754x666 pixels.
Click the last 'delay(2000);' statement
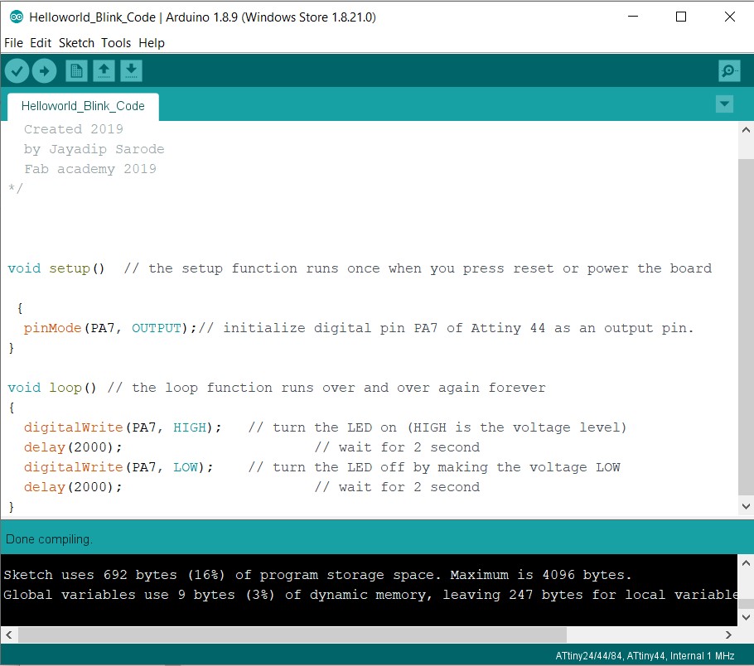coord(73,487)
